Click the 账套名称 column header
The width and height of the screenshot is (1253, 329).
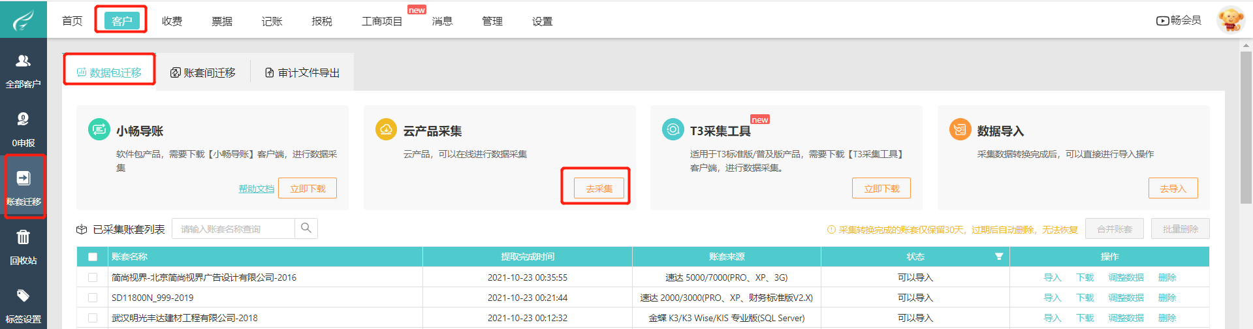(x=266, y=257)
